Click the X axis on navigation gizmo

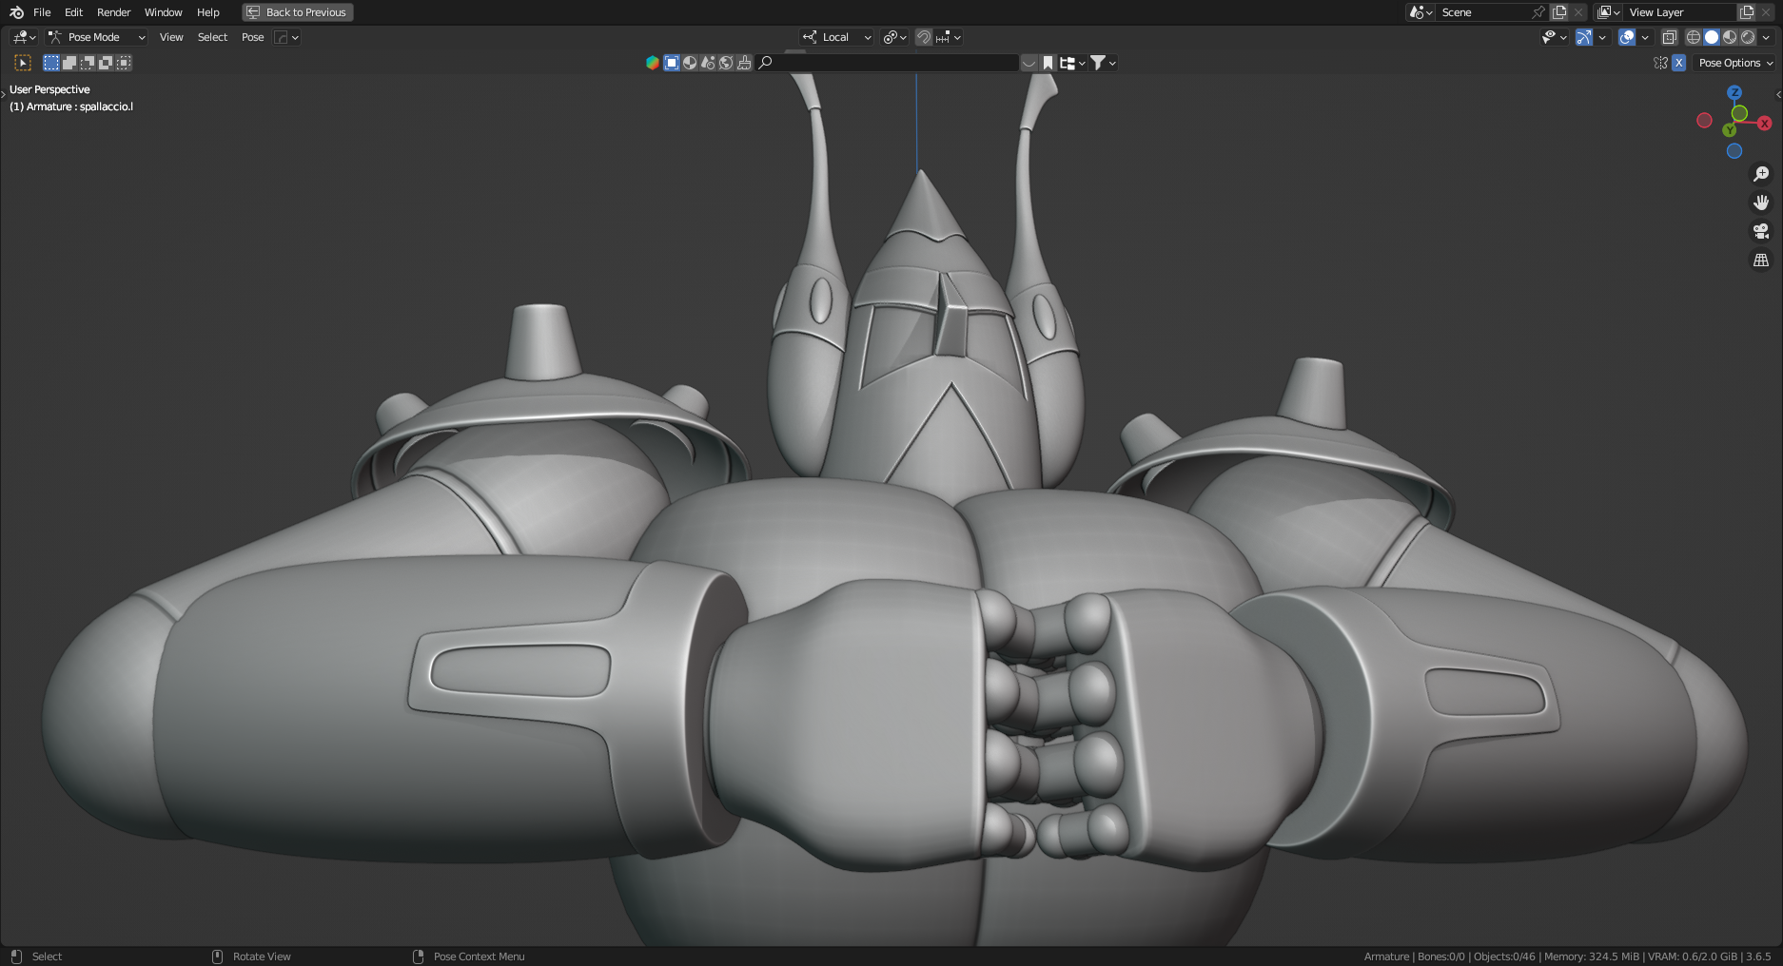coord(1764,124)
